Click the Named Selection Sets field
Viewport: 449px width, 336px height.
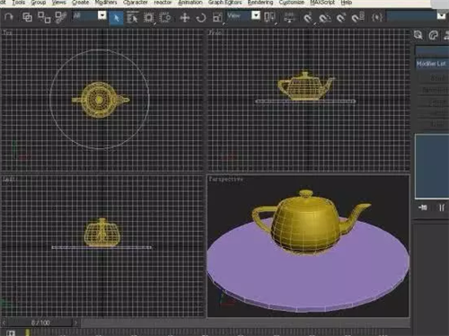point(411,16)
